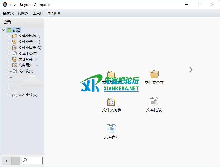Select 文件夹比较(F) in the sidebar tree
The width and height of the screenshot is (220, 167).
[29, 36]
